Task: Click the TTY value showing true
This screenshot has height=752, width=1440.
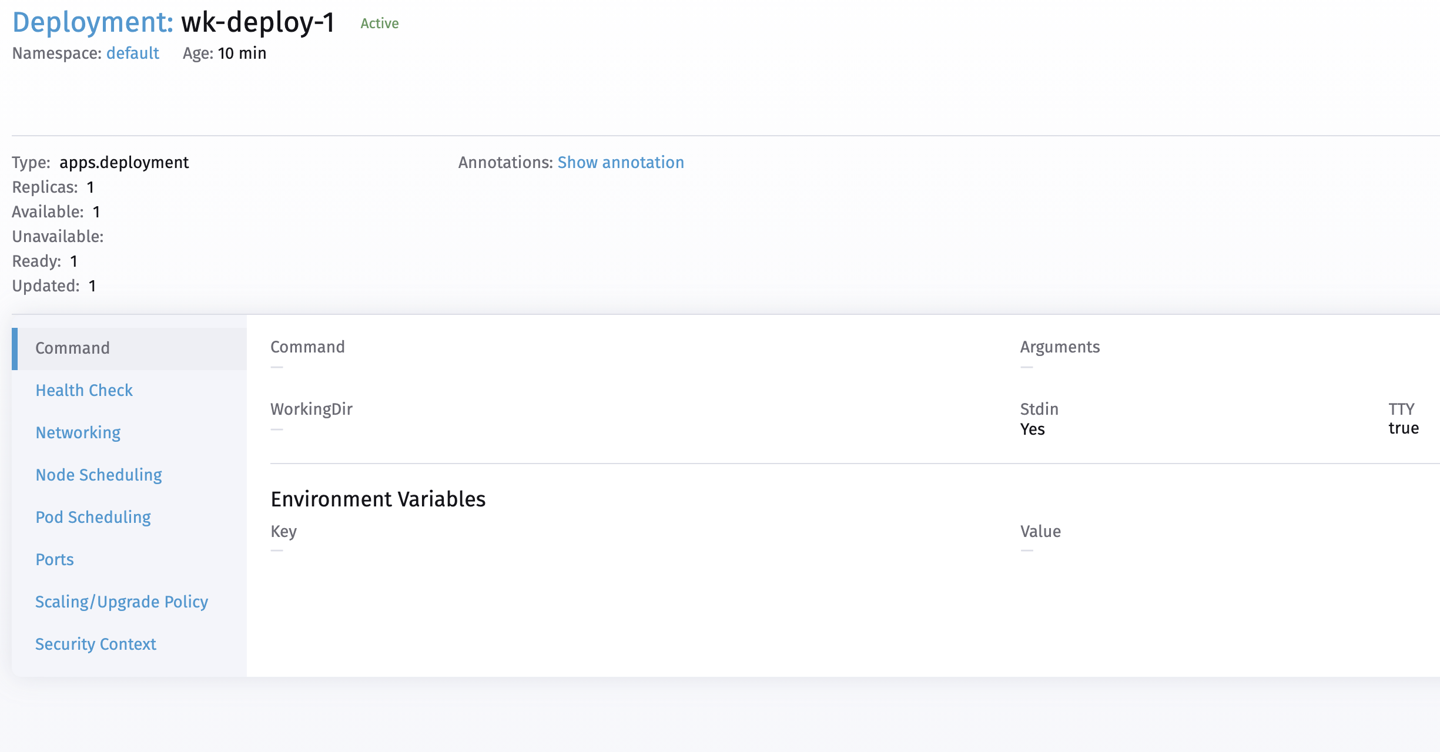Action: (1404, 428)
